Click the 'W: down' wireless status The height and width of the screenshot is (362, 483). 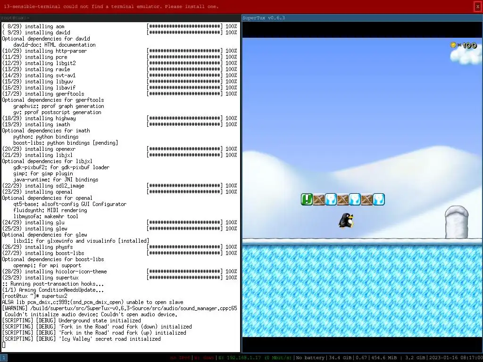pyautogui.click(x=204, y=358)
